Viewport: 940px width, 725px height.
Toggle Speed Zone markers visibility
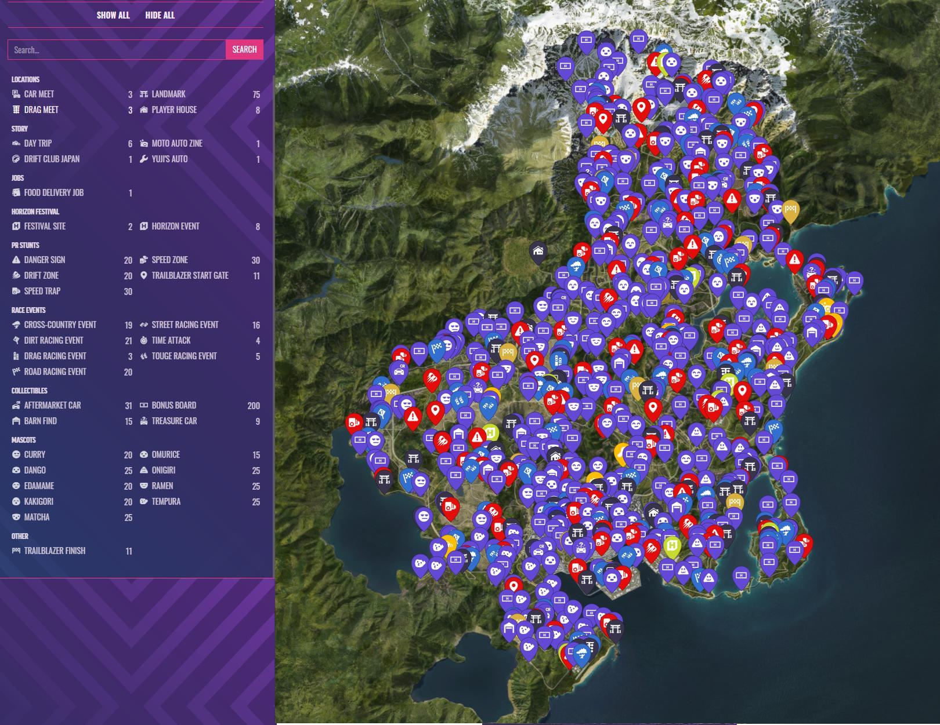tap(200, 260)
